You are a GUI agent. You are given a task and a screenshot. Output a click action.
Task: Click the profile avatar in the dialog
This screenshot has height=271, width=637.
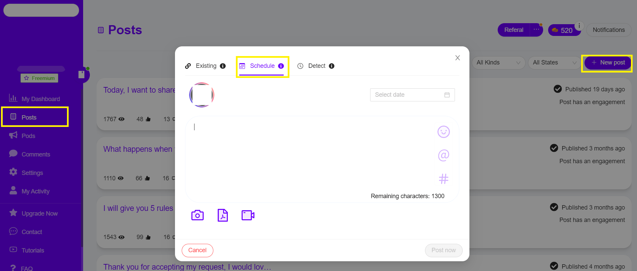pyautogui.click(x=202, y=95)
